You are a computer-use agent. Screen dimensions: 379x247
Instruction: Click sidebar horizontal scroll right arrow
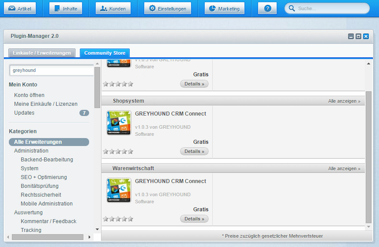[x=90, y=237]
